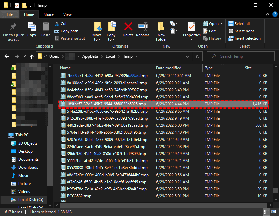The height and width of the screenshot is (216, 279).
Task: Open Help with the question mark icon
Action: (x=275, y=14)
